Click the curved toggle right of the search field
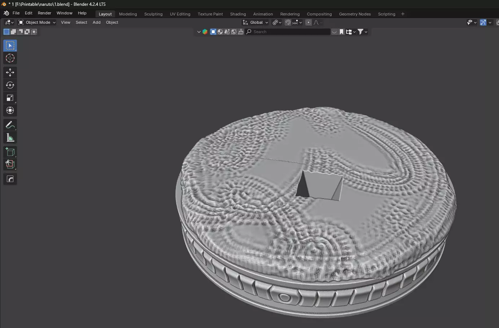 click(334, 32)
